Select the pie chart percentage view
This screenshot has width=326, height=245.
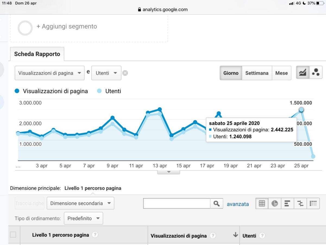275,203
